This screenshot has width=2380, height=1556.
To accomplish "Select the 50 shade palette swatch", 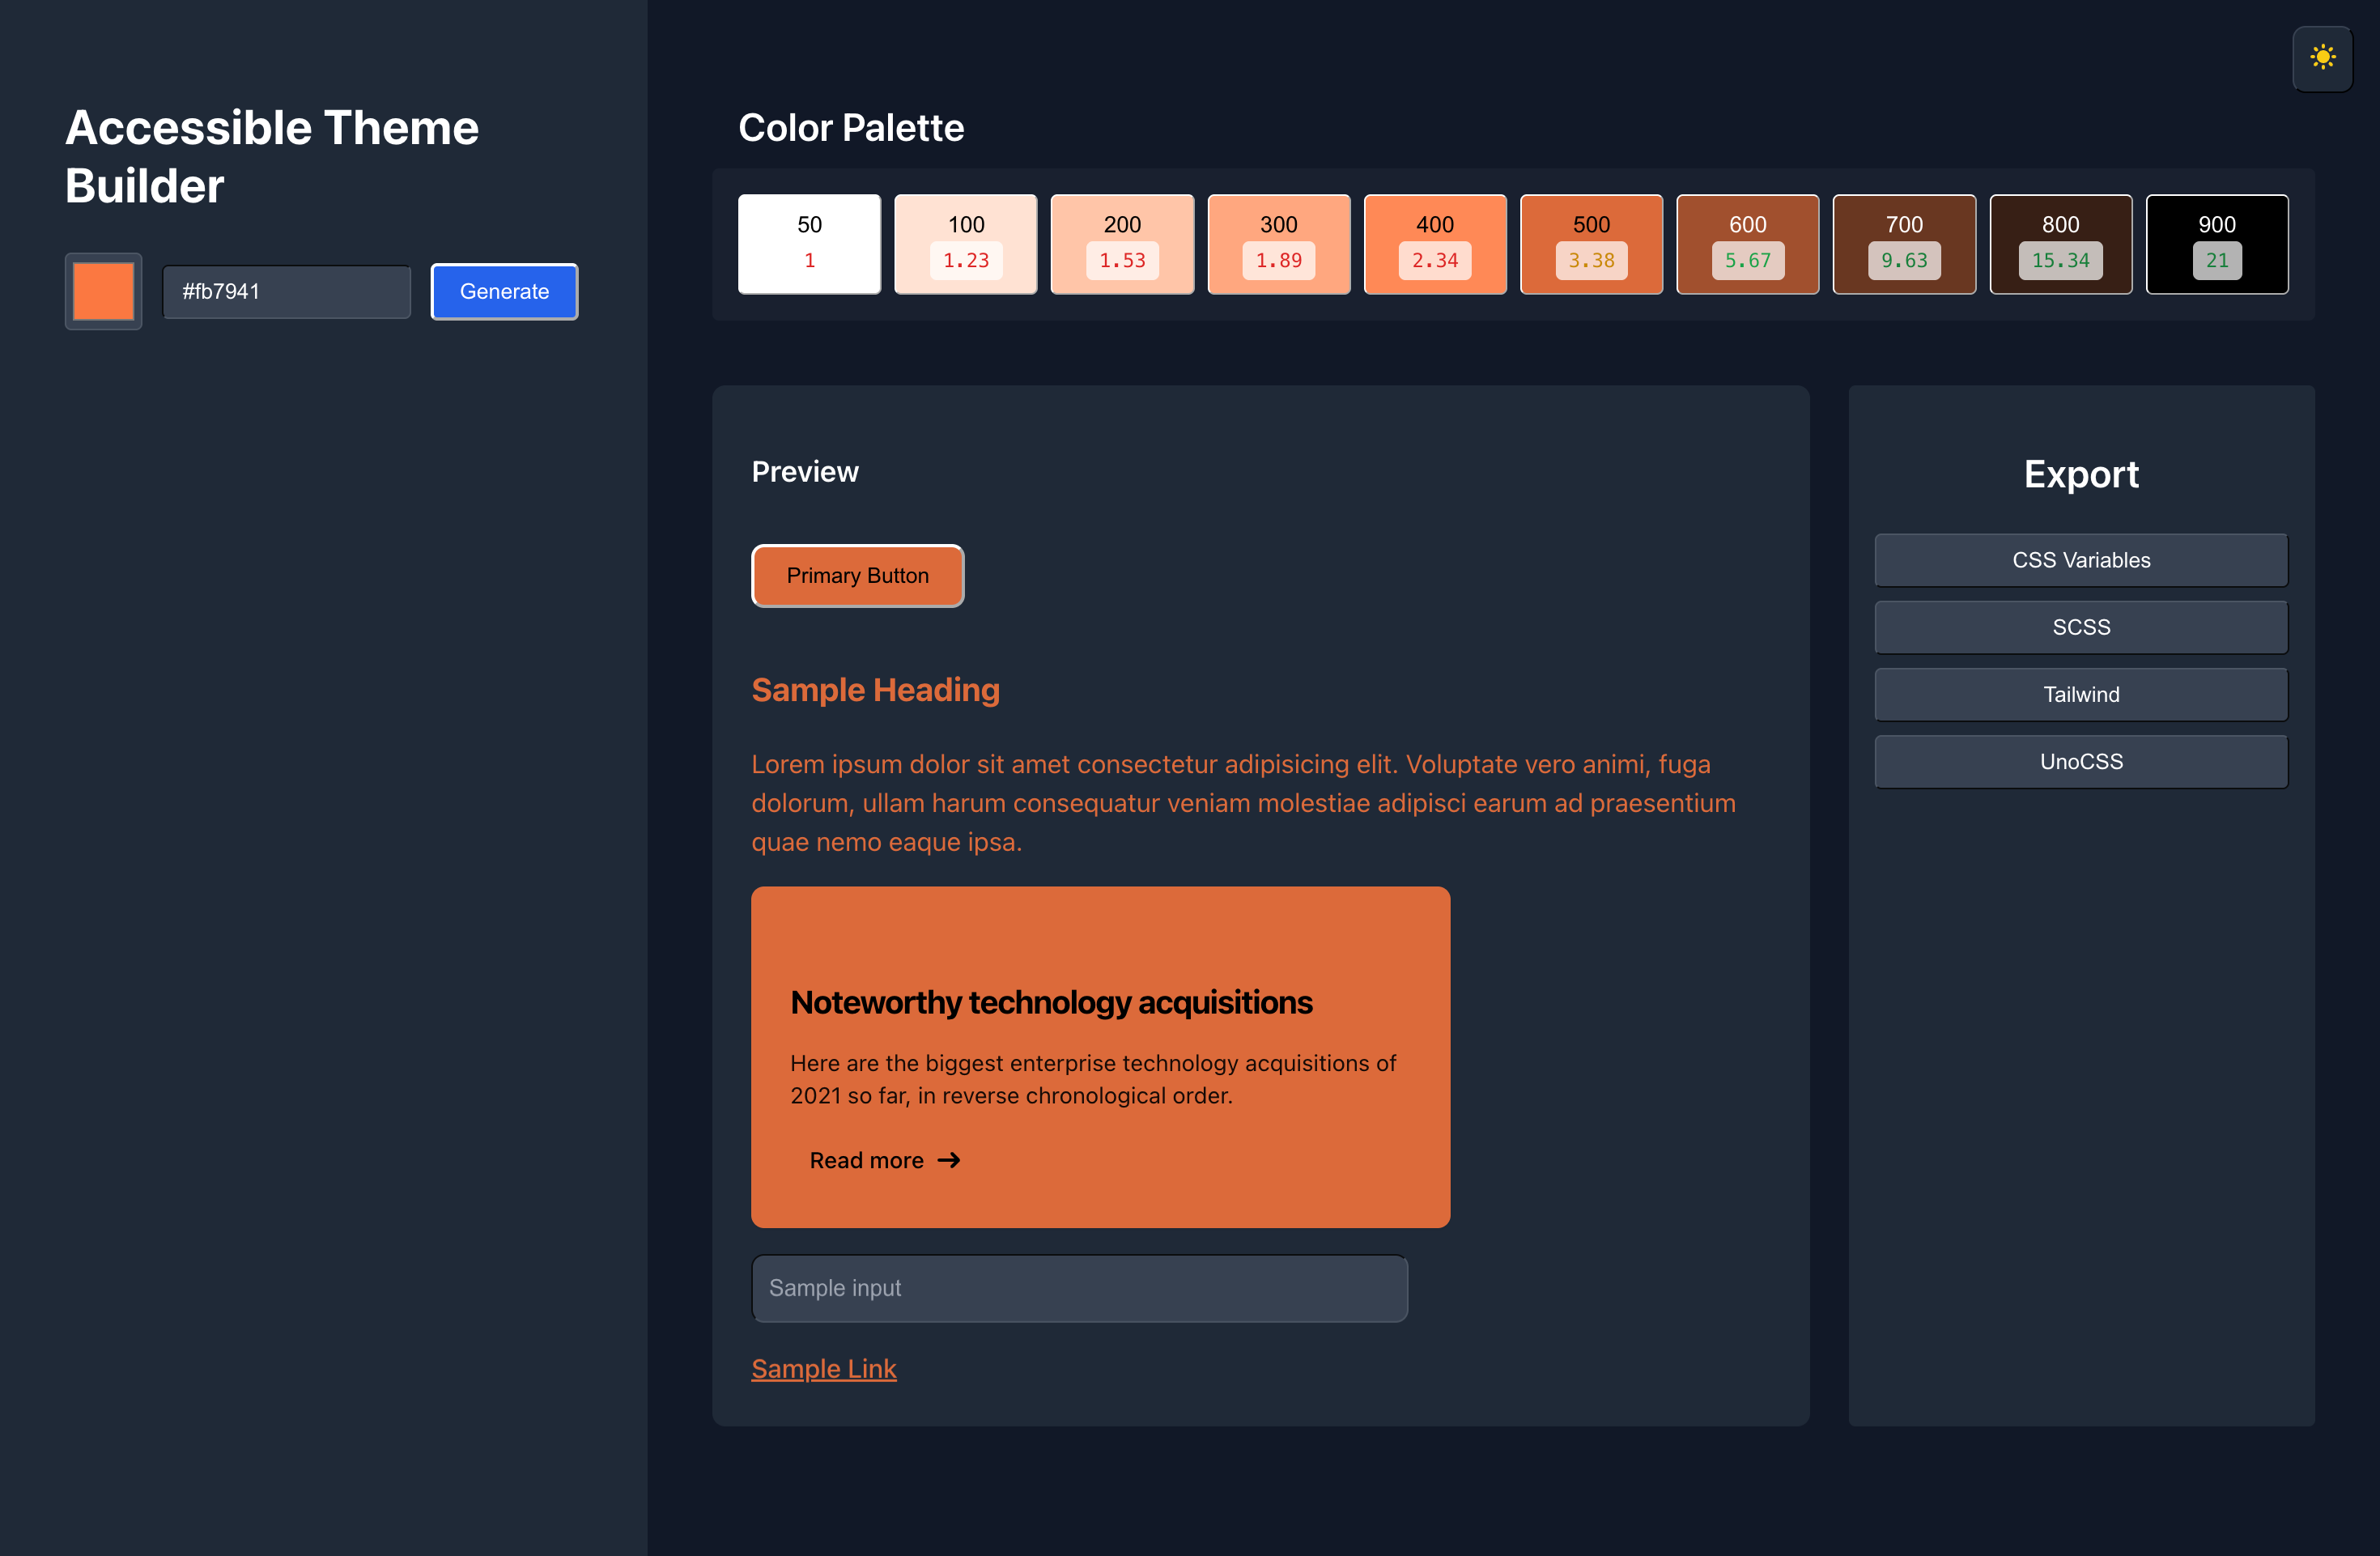I will pos(809,243).
